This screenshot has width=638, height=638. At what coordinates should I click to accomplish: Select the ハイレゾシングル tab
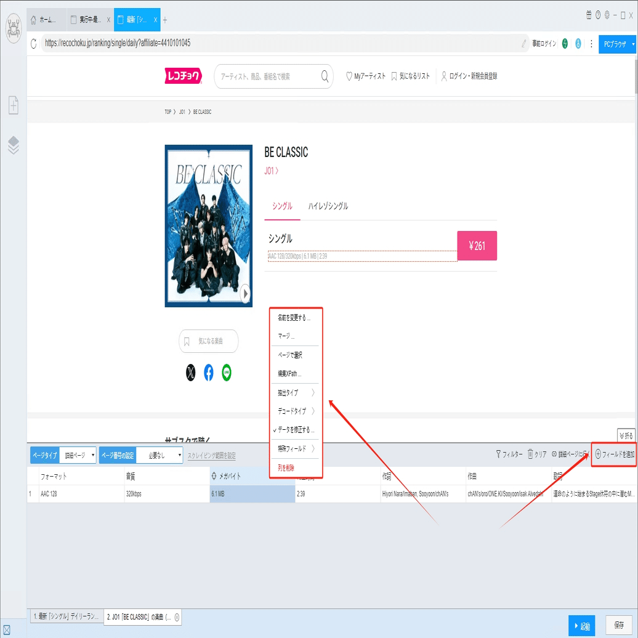coord(328,206)
